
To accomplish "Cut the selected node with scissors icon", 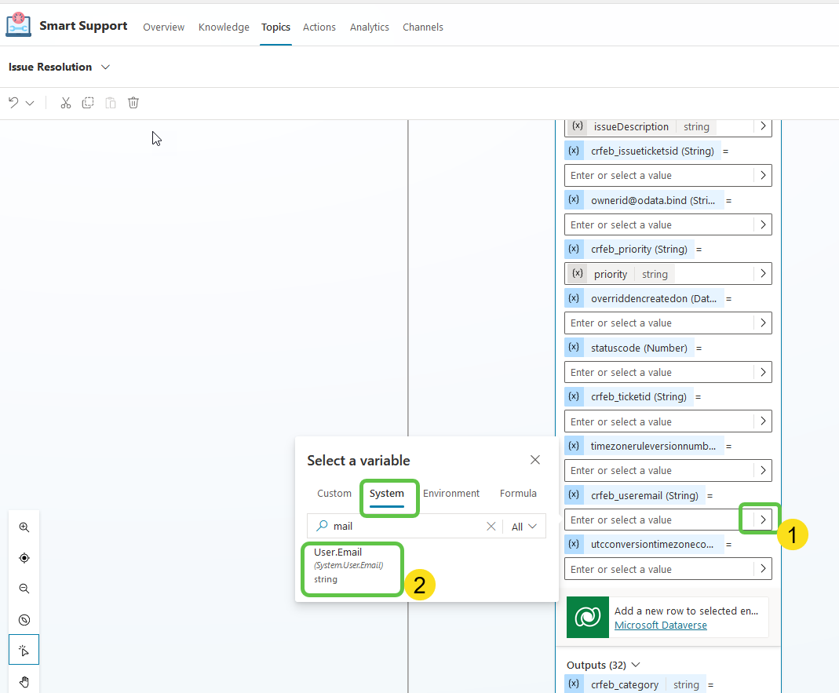I will (x=65, y=103).
